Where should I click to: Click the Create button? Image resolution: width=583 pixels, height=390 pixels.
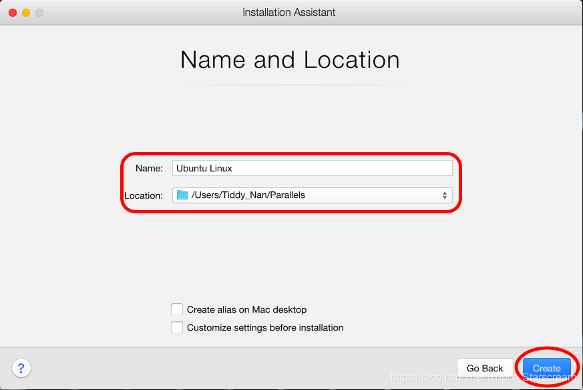click(546, 368)
